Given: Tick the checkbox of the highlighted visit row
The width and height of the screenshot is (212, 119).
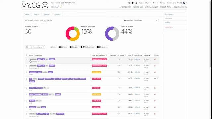Looking at the screenshot, I should coord(26,59).
